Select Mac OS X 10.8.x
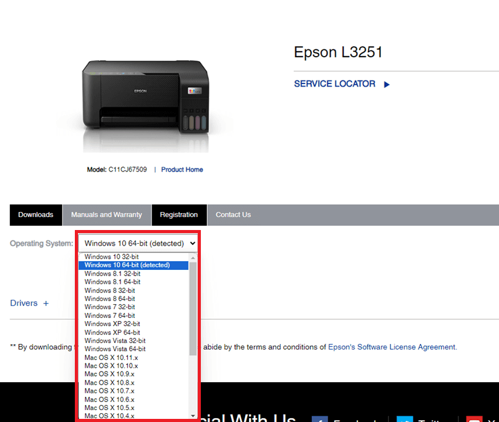This screenshot has width=499, height=422. (133, 383)
